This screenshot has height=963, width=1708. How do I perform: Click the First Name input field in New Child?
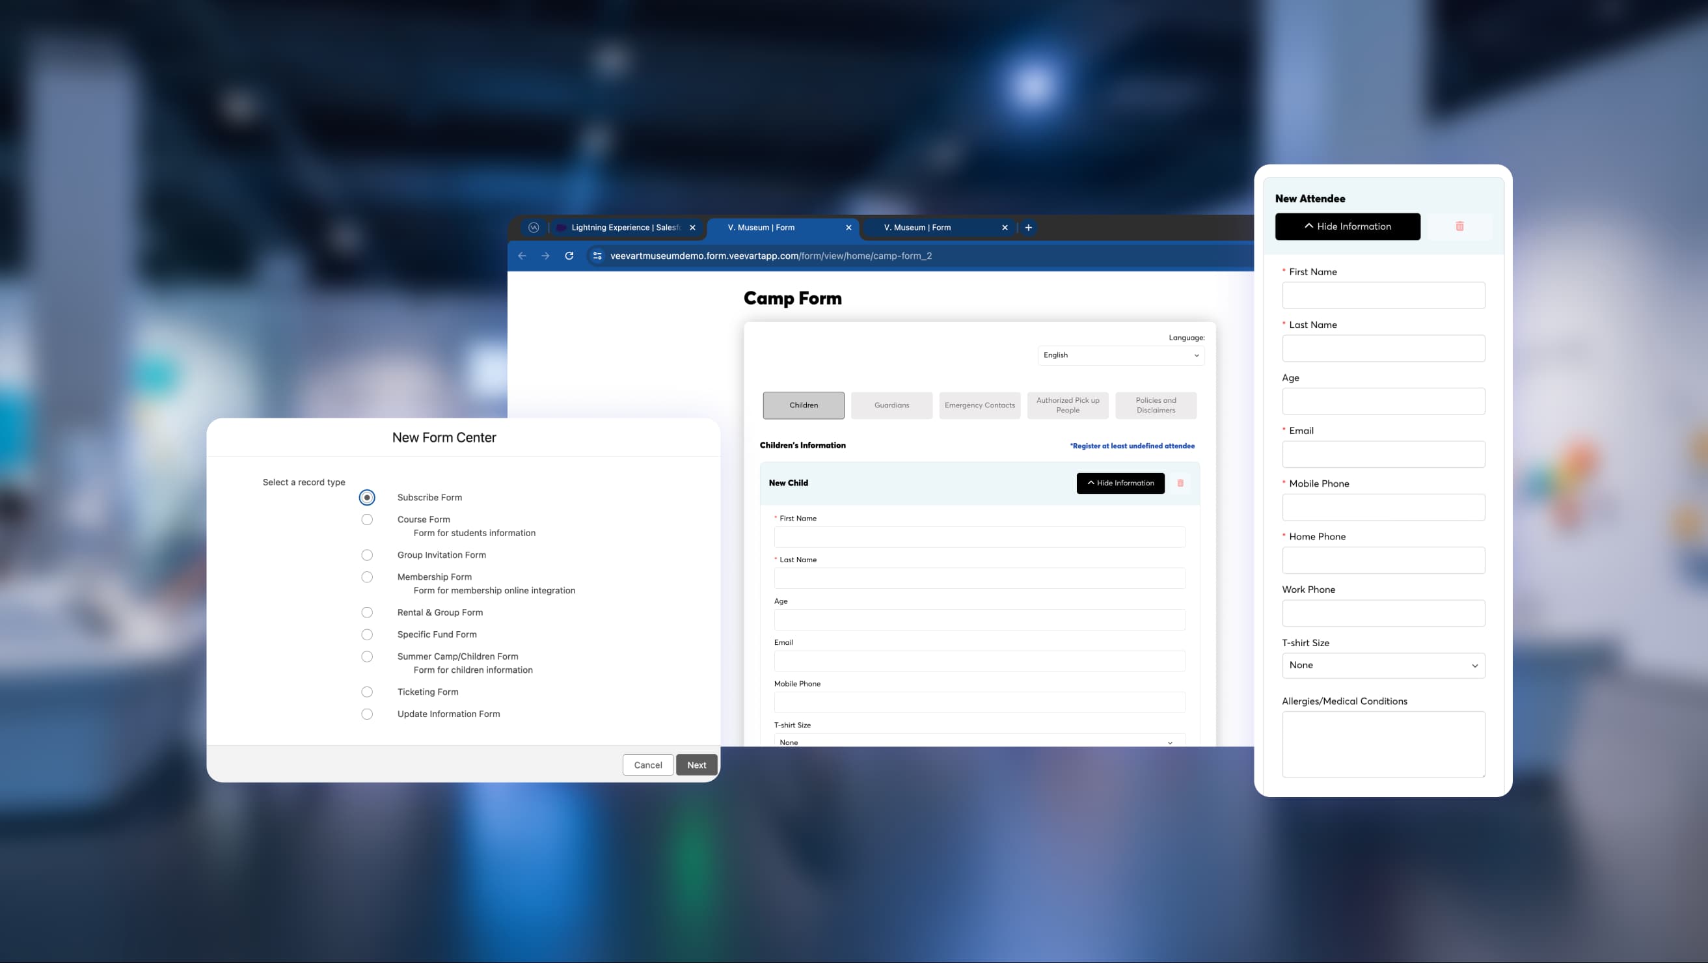(979, 537)
